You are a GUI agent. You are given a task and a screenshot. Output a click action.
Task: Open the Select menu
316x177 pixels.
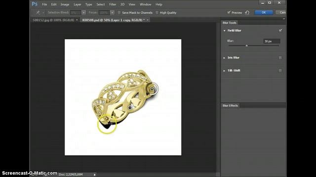point(100,4)
